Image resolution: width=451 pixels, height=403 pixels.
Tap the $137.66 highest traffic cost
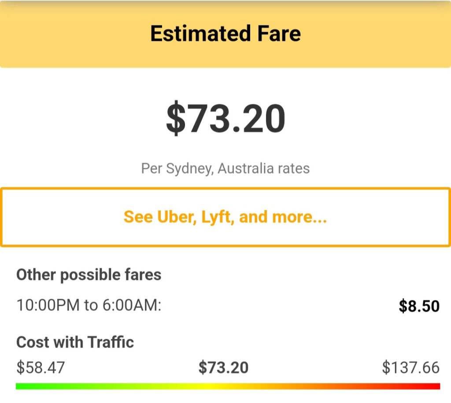tap(410, 367)
